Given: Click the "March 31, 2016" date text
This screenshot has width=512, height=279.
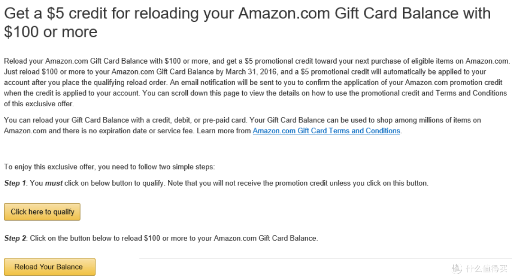Looking at the screenshot, I should tap(251, 72).
